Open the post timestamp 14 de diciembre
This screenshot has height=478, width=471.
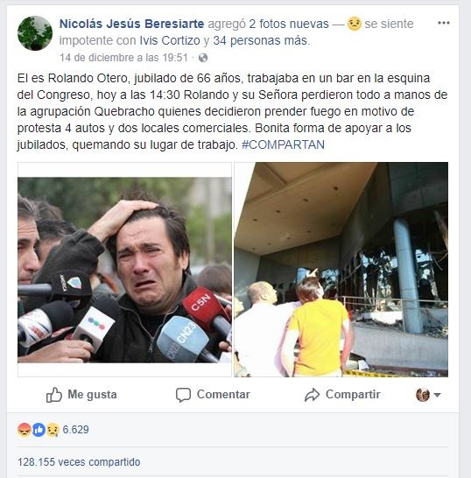pyautogui.click(x=123, y=58)
